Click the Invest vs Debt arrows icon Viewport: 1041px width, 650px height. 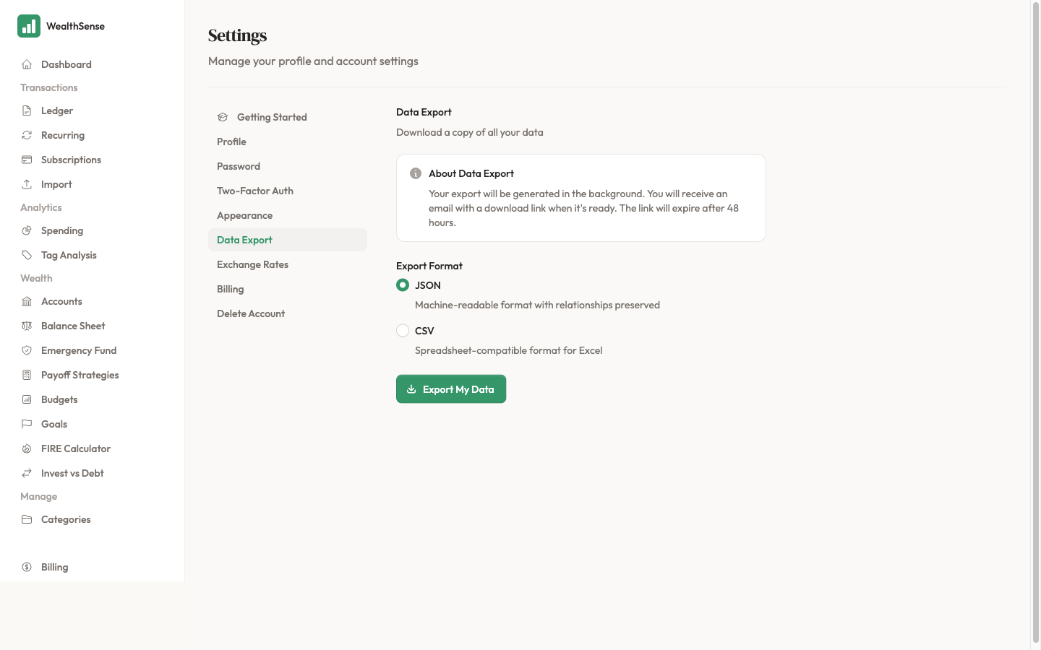(x=27, y=473)
